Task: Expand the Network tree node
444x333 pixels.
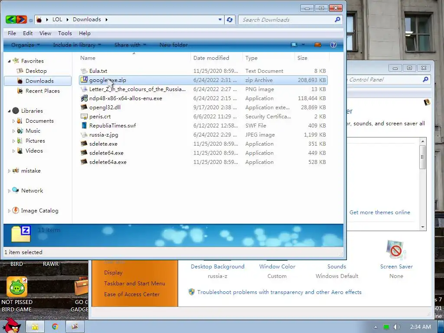Action: [9, 191]
